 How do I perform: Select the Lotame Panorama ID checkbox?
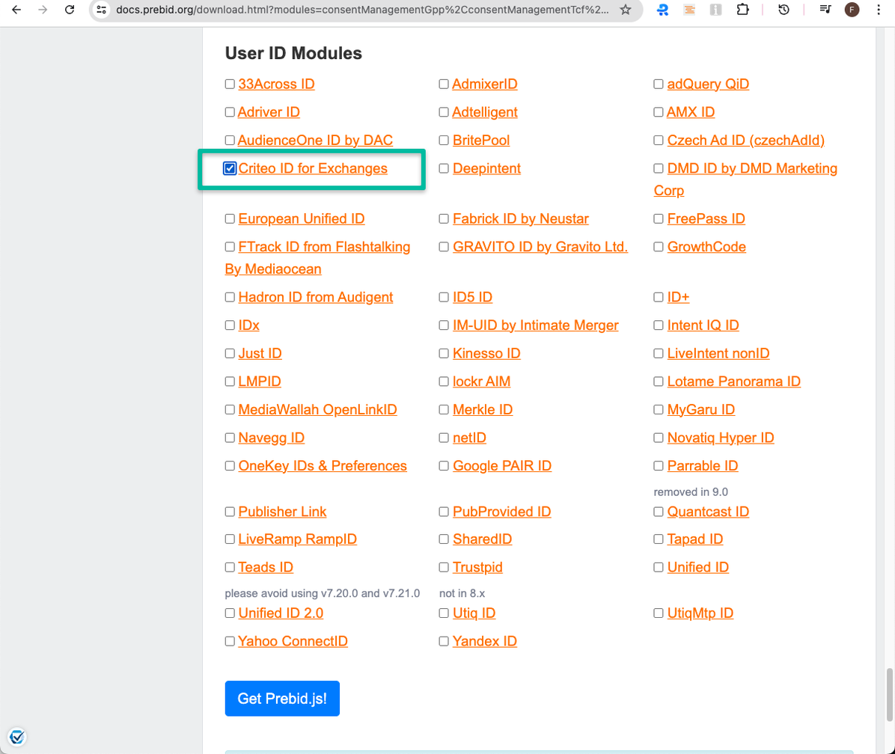click(658, 381)
